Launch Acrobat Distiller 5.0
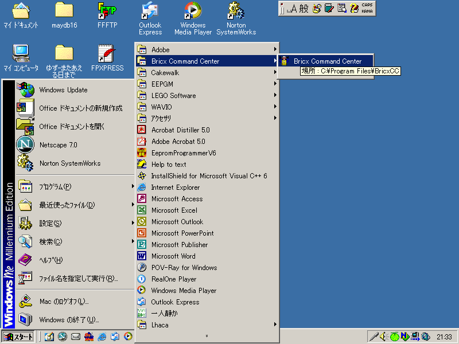The width and height of the screenshot is (459, 344). pos(207,130)
